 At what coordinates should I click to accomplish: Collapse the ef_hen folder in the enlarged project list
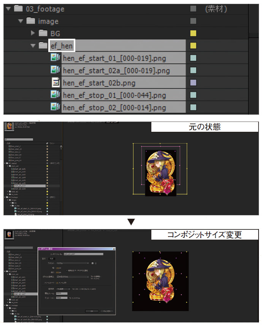(x=33, y=46)
